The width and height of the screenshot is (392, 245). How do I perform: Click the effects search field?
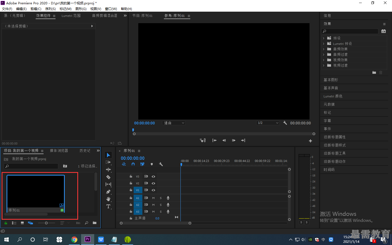tap(350, 31)
